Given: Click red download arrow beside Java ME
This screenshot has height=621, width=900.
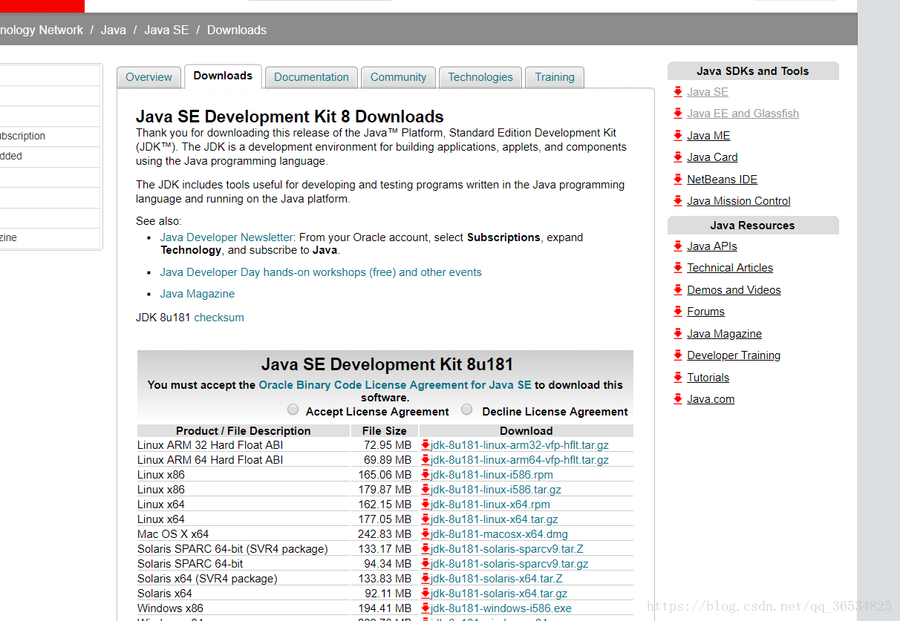Looking at the screenshot, I should [x=678, y=136].
